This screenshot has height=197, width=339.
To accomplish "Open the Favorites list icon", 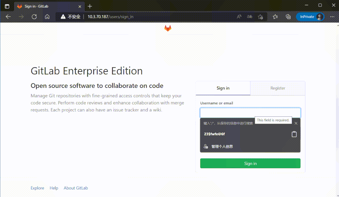I will coord(276,17).
